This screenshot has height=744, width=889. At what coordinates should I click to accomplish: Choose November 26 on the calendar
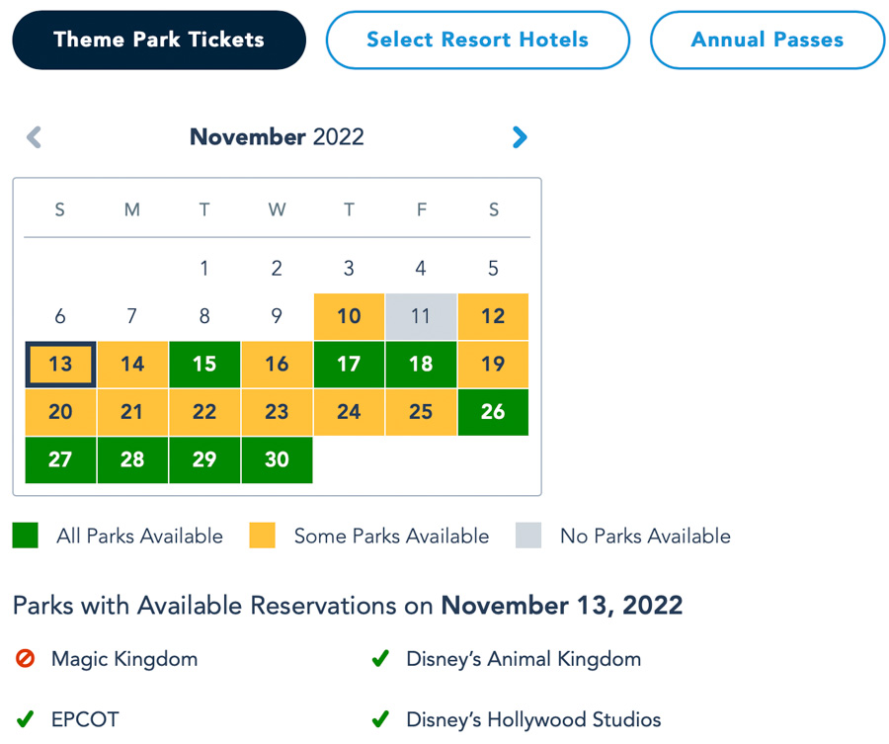point(493,412)
